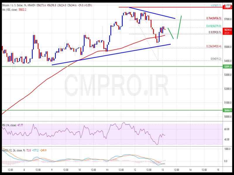The height and width of the screenshot is (175, 234).
Task: Click the date 11 on the time axis
Action: [x=107, y=169]
